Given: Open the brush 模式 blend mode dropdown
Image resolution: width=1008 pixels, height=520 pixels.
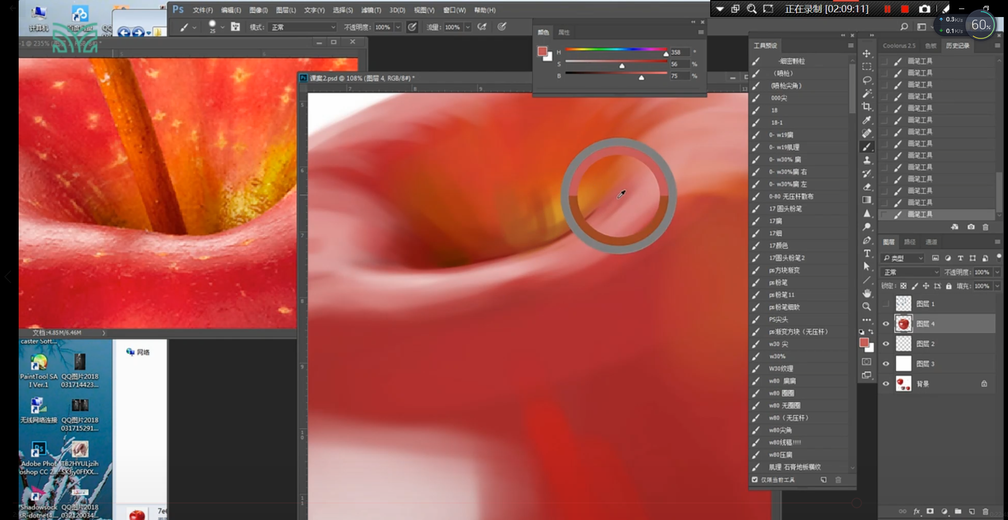Looking at the screenshot, I should click(x=303, y=27).
